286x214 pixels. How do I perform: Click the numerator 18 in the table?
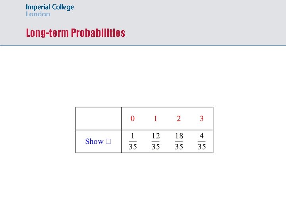click(179, 136)
